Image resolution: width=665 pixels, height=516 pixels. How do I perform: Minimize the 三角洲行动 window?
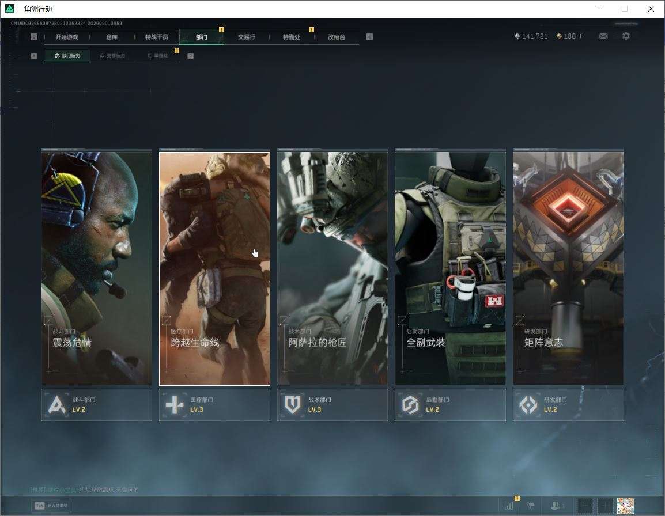(x=599, y=9)
